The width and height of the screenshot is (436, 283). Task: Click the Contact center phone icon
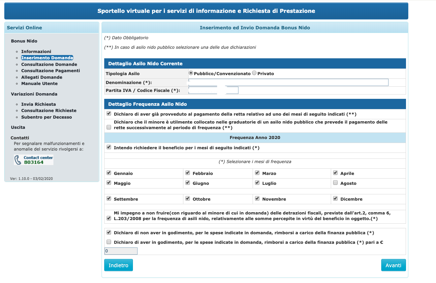[18, 160]
